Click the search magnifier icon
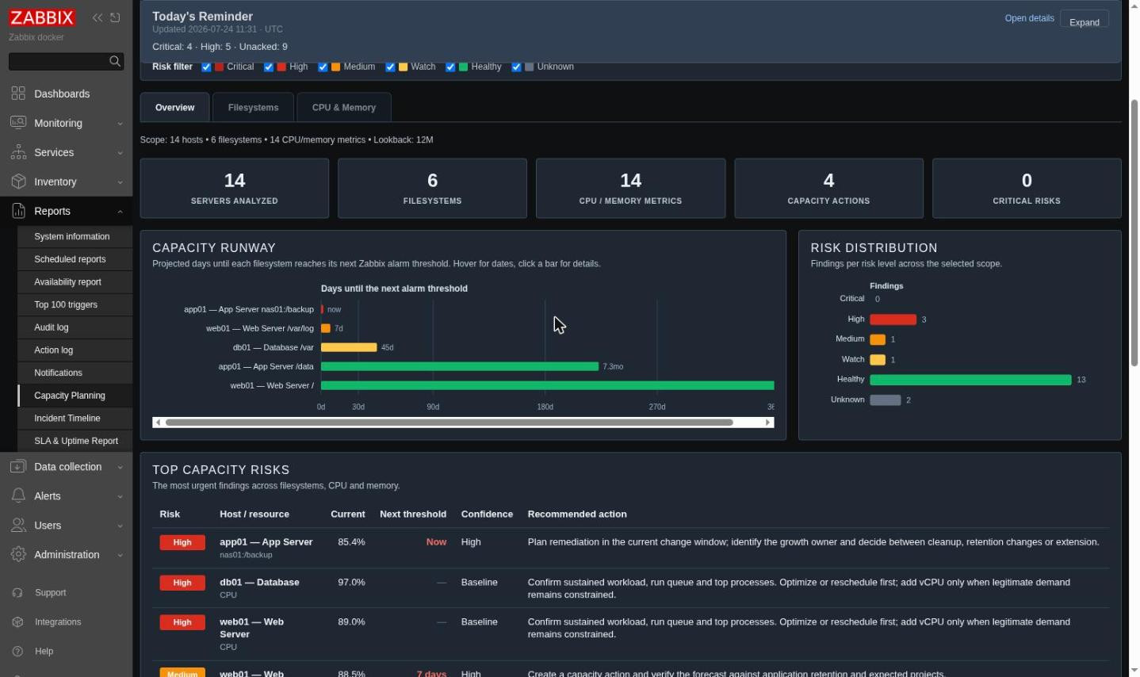The image size is (1140, 677). (115, 61)
